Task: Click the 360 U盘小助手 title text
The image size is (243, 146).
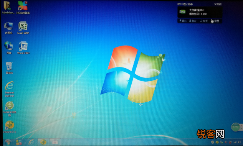Action: [185, 4]
